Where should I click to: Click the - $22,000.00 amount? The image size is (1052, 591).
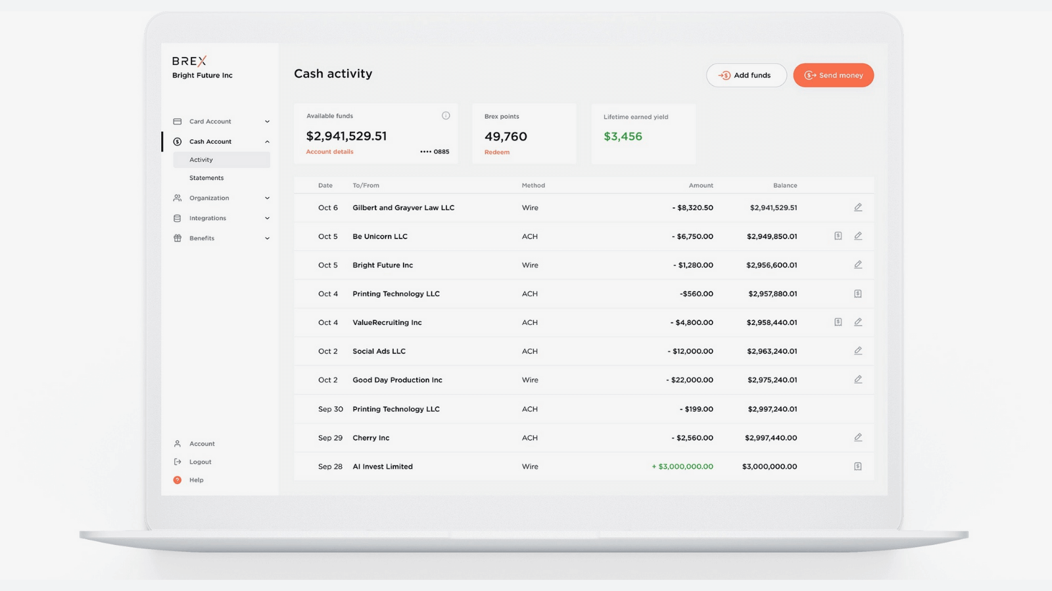690,380
